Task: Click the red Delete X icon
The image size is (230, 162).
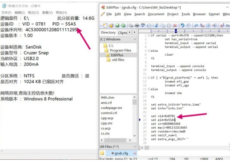Action: coord(175,26)
